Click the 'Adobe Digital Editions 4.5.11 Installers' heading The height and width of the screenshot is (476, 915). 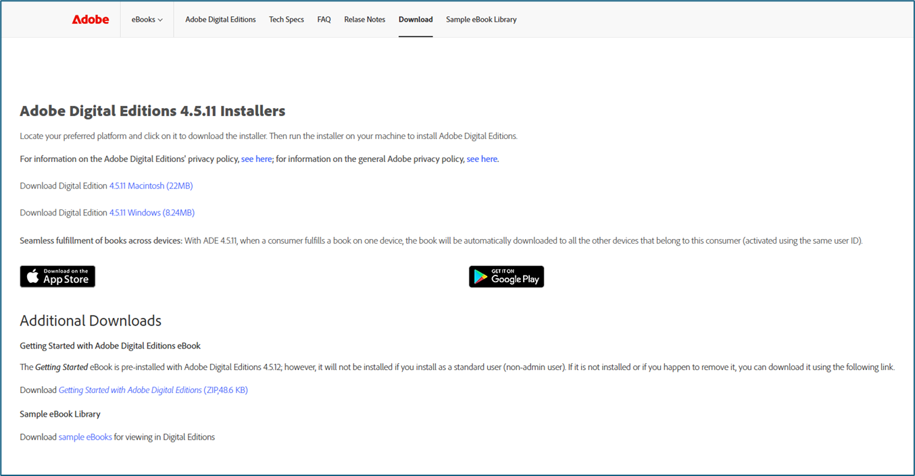(x=153, y=111)
